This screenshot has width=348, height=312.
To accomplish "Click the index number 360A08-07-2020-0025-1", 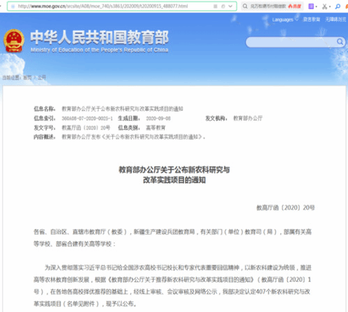I will 87,119.
